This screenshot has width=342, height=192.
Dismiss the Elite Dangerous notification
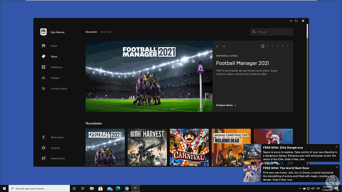click(337, 147)
